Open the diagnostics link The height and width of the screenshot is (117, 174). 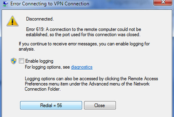click(82, 67)
